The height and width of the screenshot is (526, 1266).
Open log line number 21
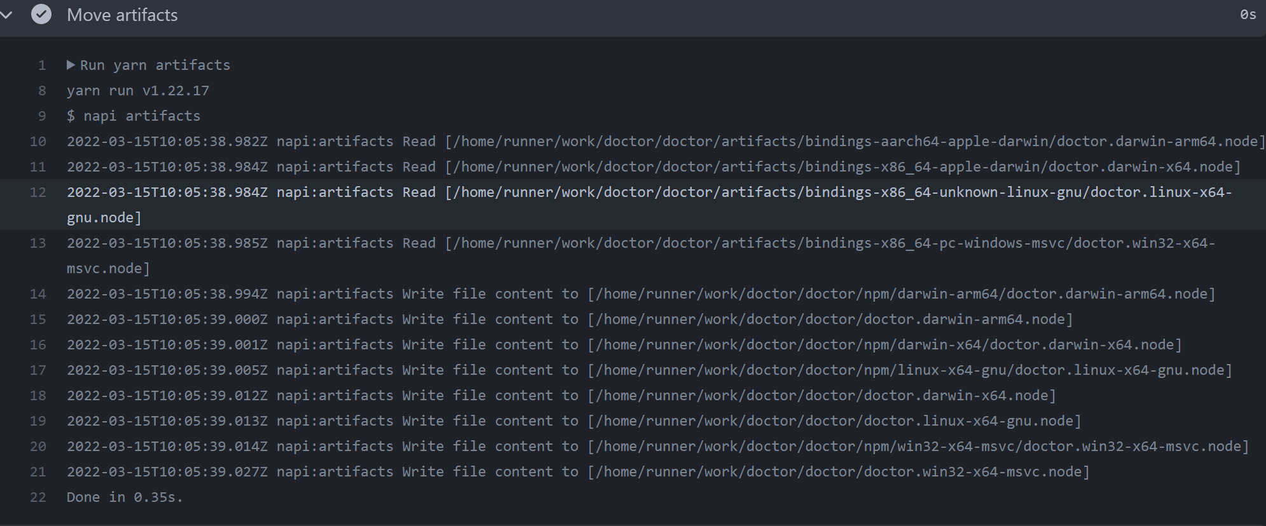(38, 471)
